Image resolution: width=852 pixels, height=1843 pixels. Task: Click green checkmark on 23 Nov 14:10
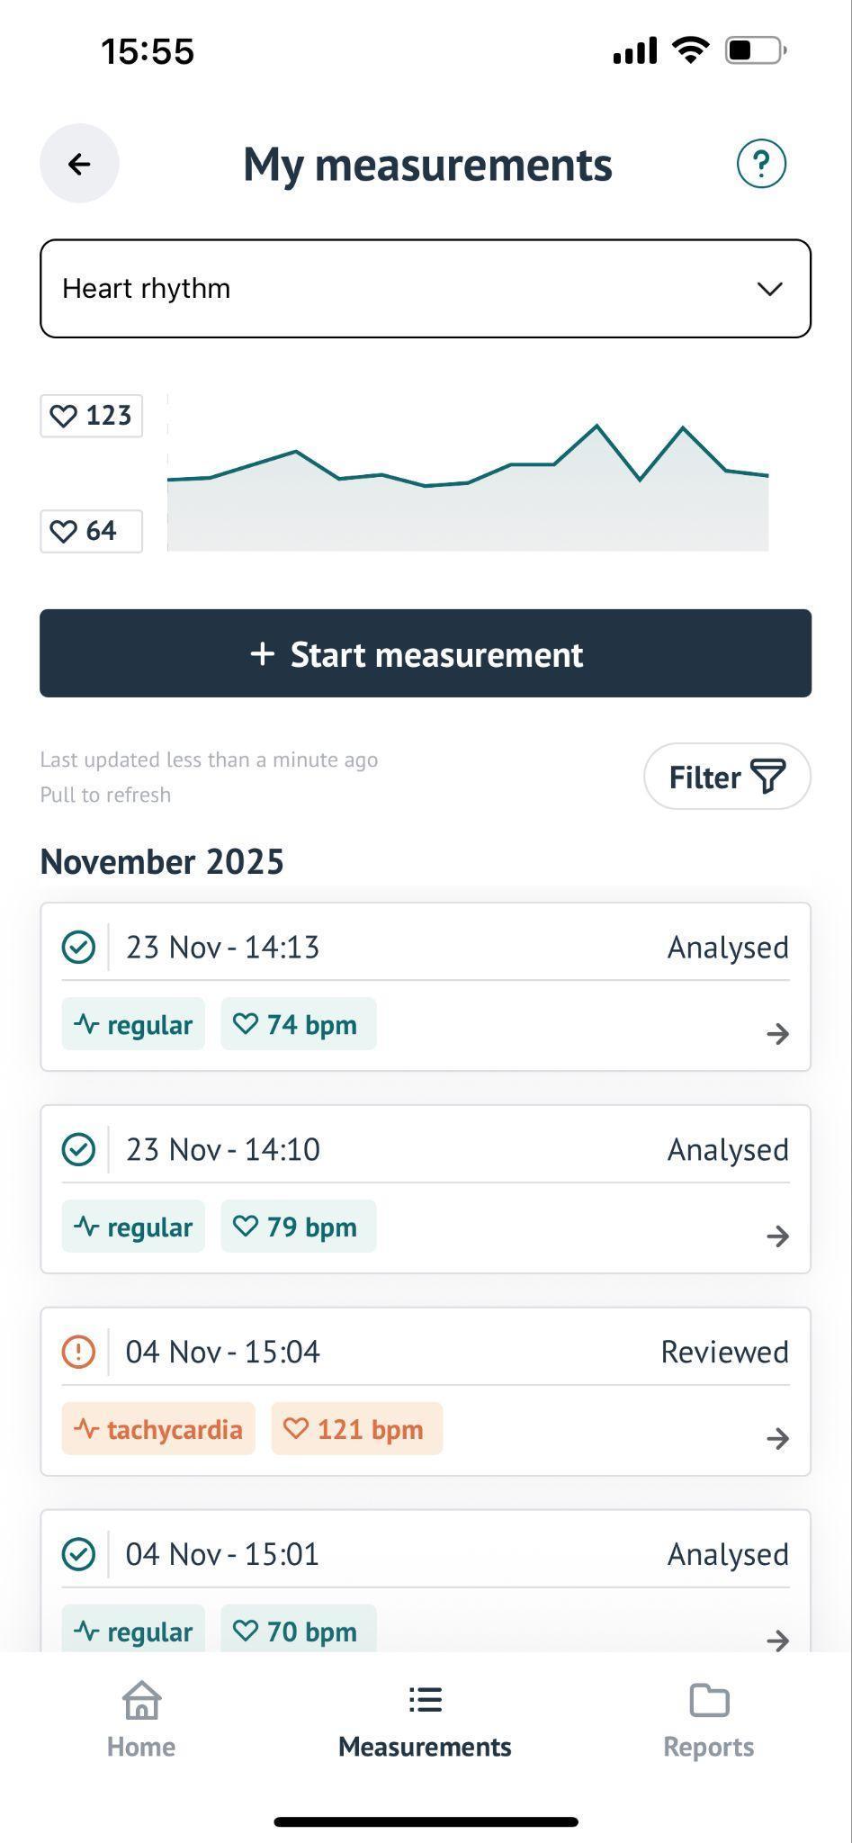coord(78,1149)
